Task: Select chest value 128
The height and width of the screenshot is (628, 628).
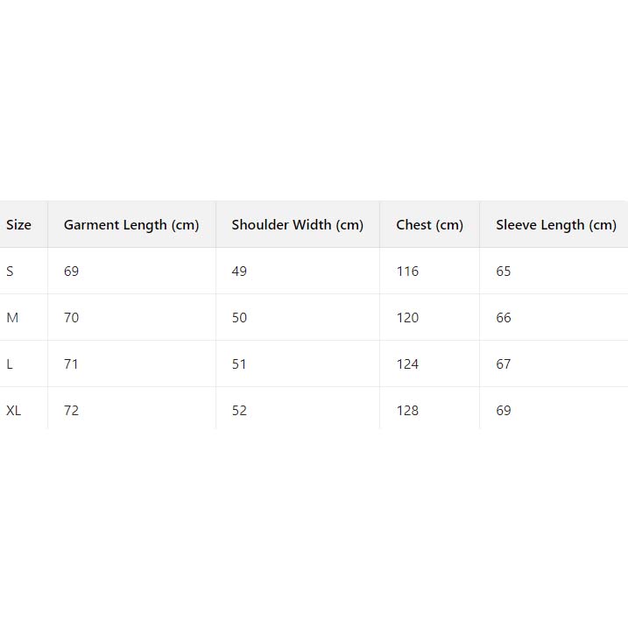Action: (x=407, y=411)
